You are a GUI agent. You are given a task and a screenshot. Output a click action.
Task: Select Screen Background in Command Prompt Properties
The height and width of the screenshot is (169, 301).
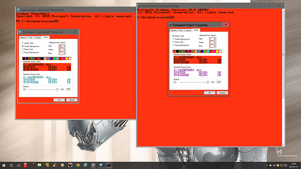181,39
